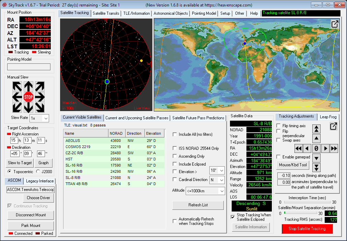Check ISS NORAD 25544 Only filter
The height and width of the screenshot is (241, 347).
[175, 148]
